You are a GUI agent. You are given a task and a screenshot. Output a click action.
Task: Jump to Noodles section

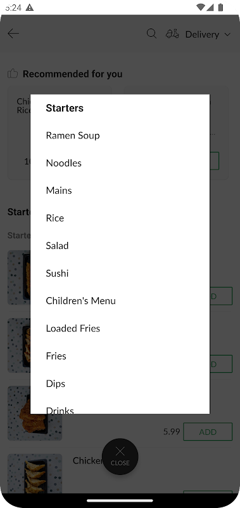point(63,163)
